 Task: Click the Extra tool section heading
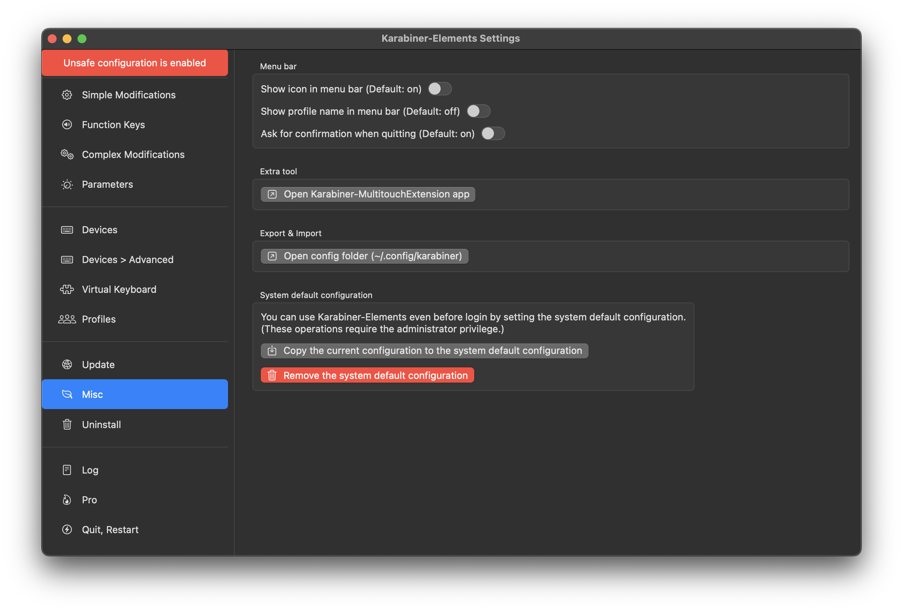coord(278,171)
